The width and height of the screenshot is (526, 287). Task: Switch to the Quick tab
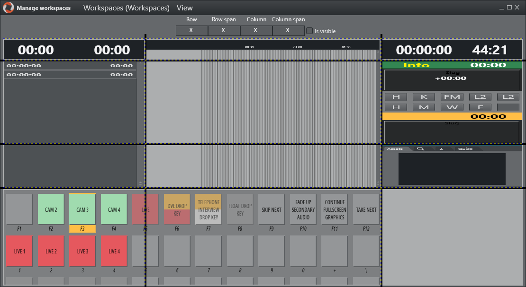pos(466,149)
